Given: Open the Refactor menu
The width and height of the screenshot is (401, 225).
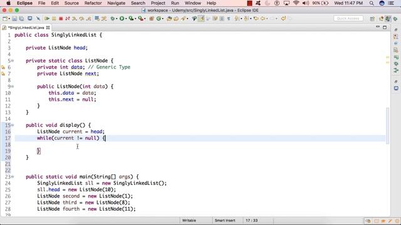Looking at the screenshot, I should pos(93,3).
